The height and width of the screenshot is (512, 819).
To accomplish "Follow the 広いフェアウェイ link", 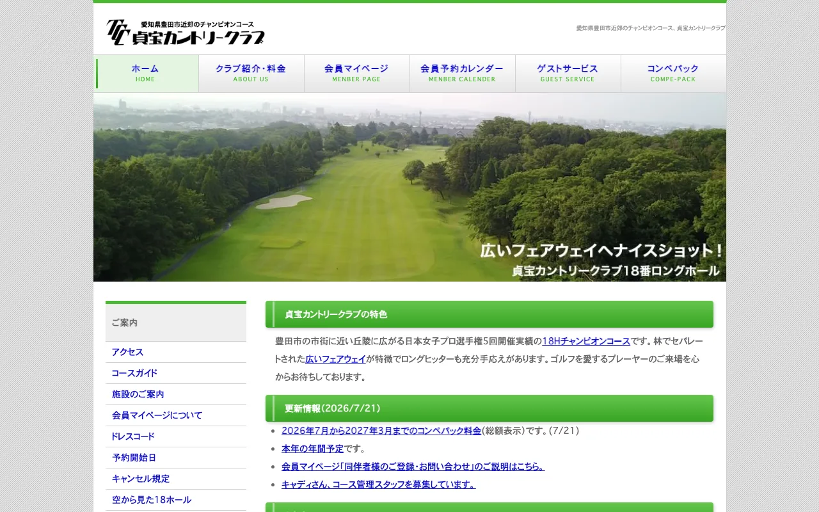I will tap(335, 359).
